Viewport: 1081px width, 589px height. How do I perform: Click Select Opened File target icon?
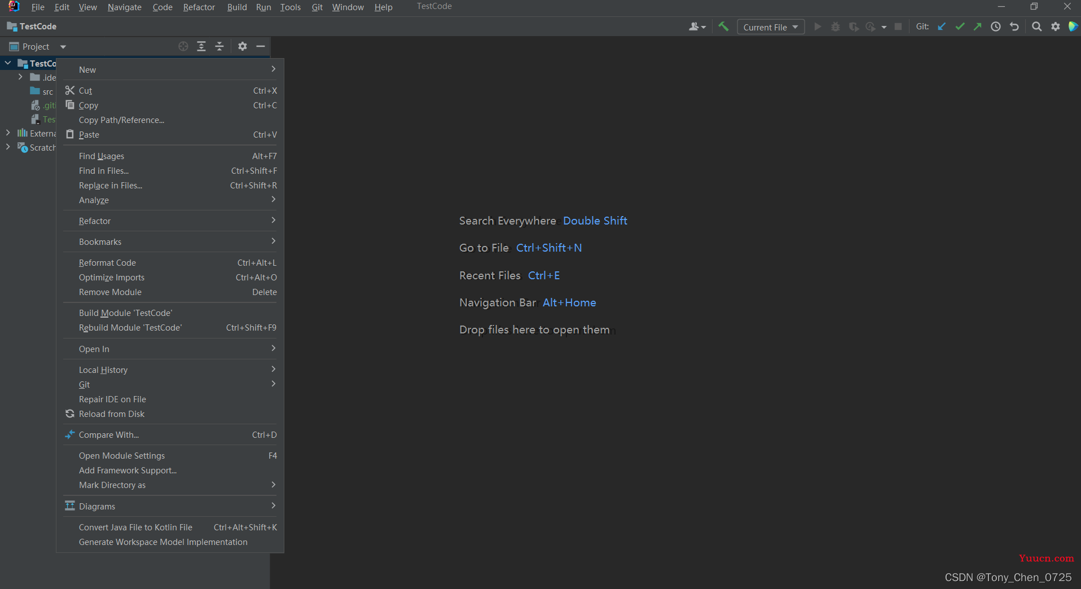(183, 46)
